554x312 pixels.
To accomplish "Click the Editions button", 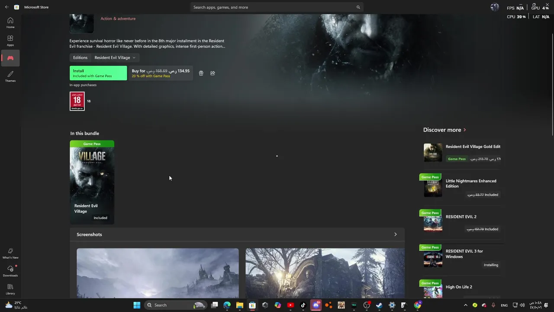I will click(80, 58).
